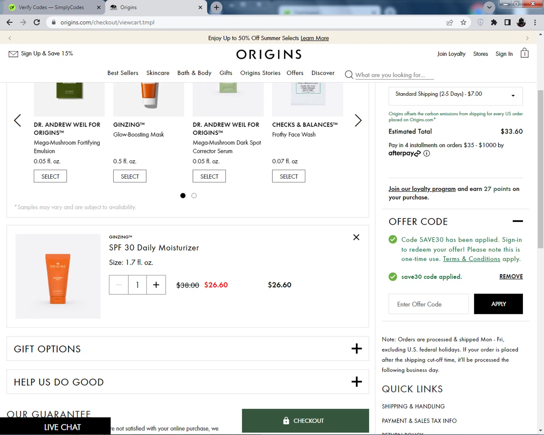Click the search magnifier icon
The height and width of the screenshot is (435, 544).
[349, 75]
